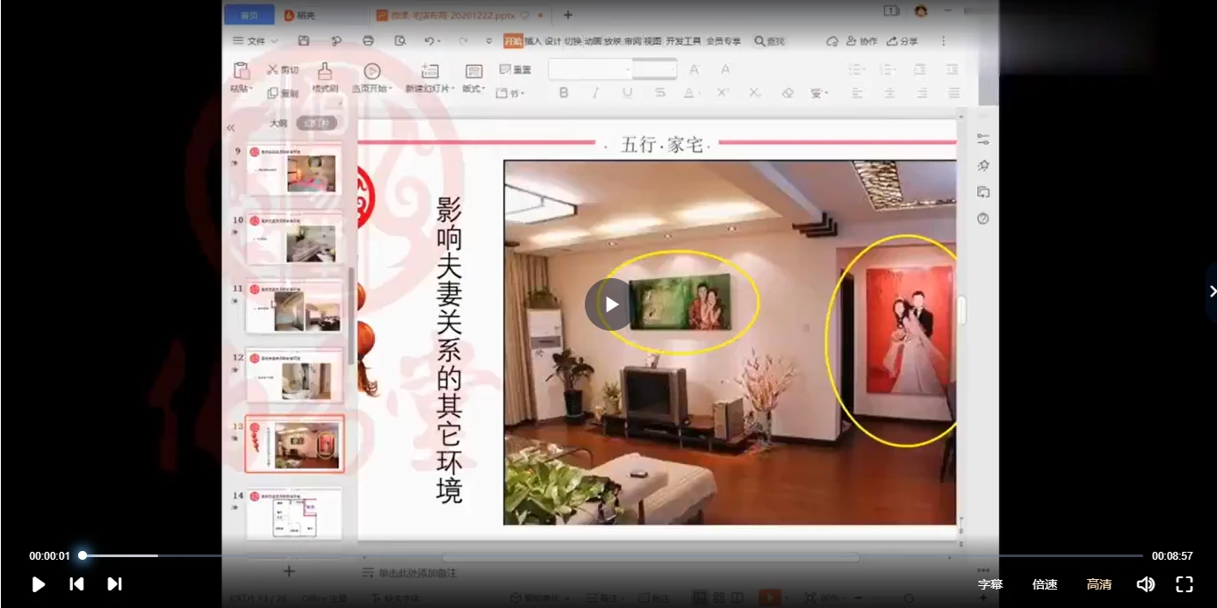1217x608 pixels.
Task: Open the 倍速 playback speed menu
Action: tap(1045, 584)
